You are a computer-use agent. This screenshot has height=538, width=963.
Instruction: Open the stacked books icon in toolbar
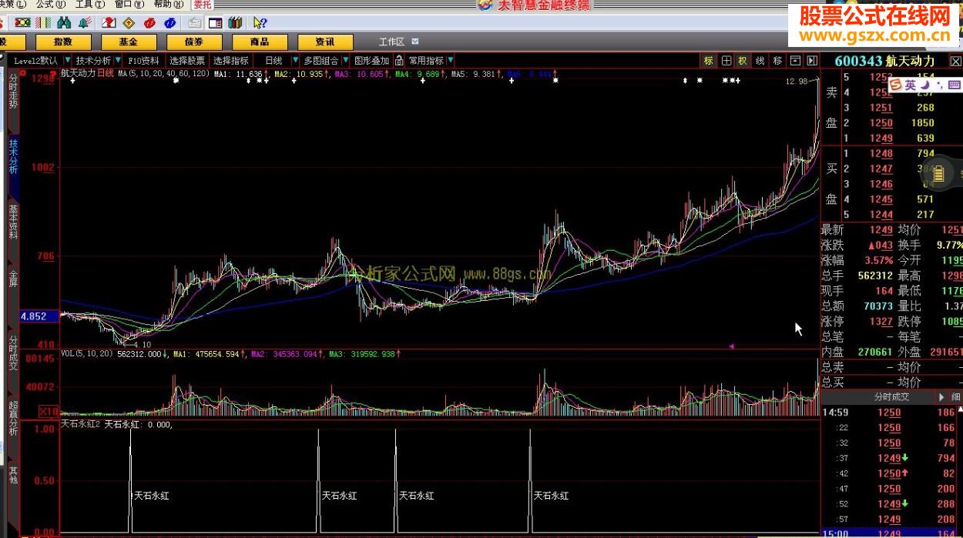click(x=235, y=23)
